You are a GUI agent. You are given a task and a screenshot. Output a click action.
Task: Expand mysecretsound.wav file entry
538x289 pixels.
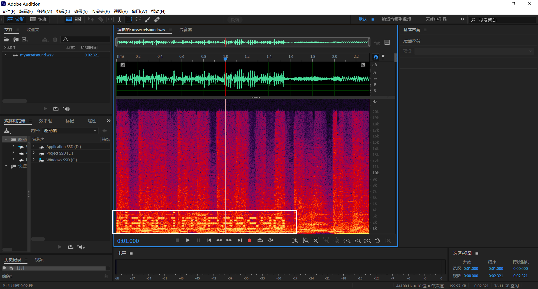tap(5, 55)
